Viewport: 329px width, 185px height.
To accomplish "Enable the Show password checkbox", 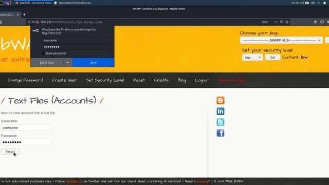I will [43, 53].
